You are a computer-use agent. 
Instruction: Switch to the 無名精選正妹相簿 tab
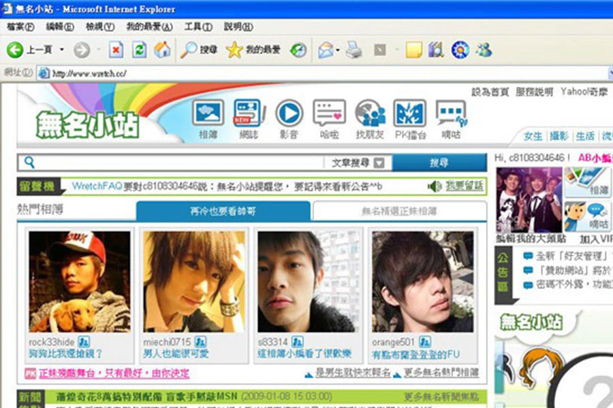tap(400, 211)
